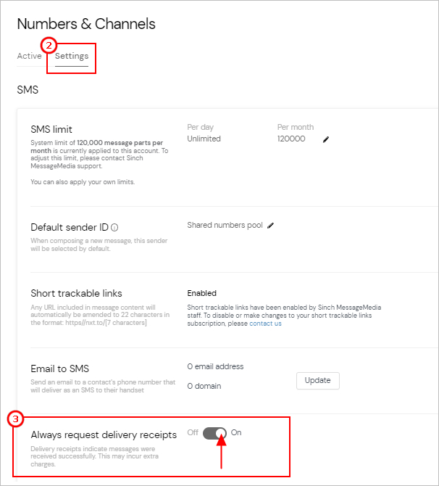Click the Shared numbers pool text

225,226
